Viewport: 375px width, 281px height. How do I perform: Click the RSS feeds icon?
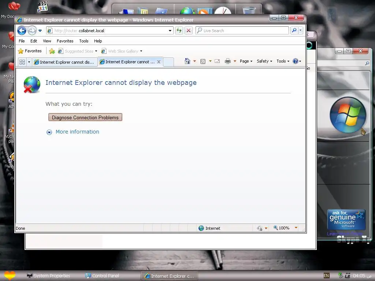203,61
